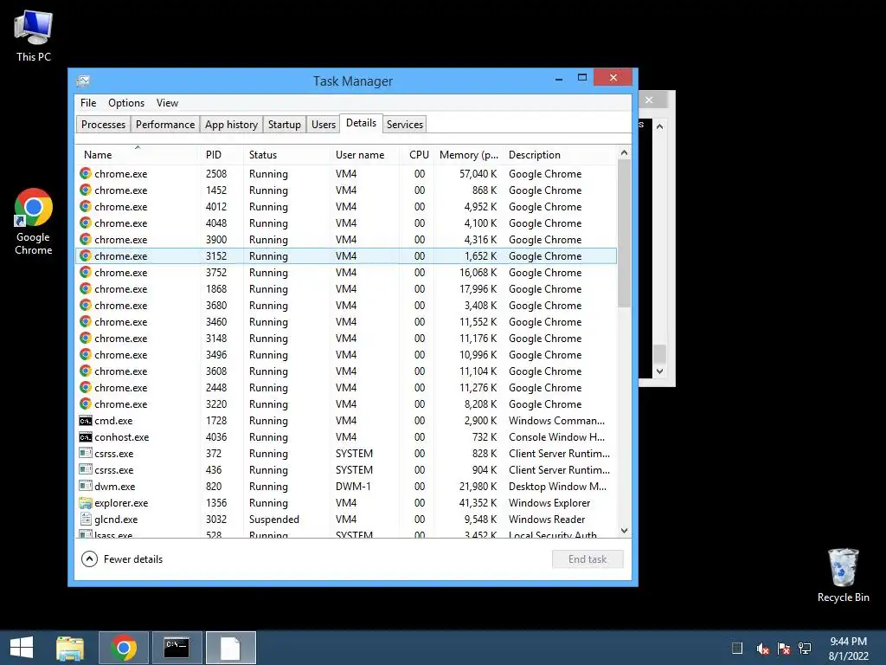The width and height of the screenshot is (886, 665).
Task: Sort by the CPU column header
Action: (x=416, y=155)
